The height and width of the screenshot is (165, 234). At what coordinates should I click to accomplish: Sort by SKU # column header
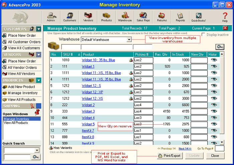(71, 54)
